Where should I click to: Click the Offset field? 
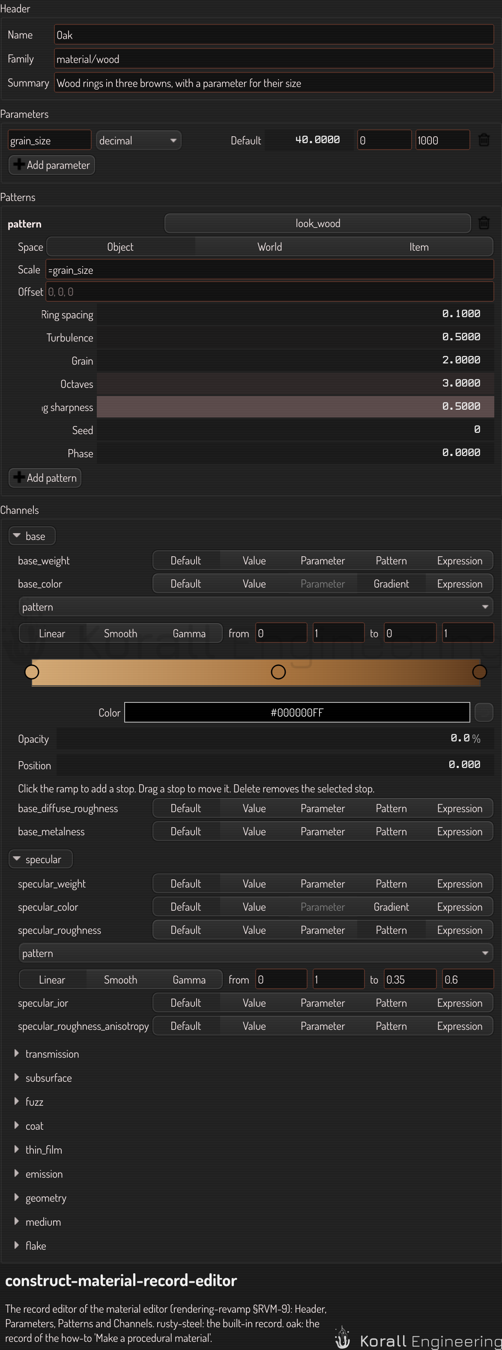point(270,292)
